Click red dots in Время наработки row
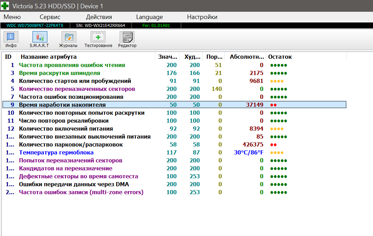 (x=273, y=105)
